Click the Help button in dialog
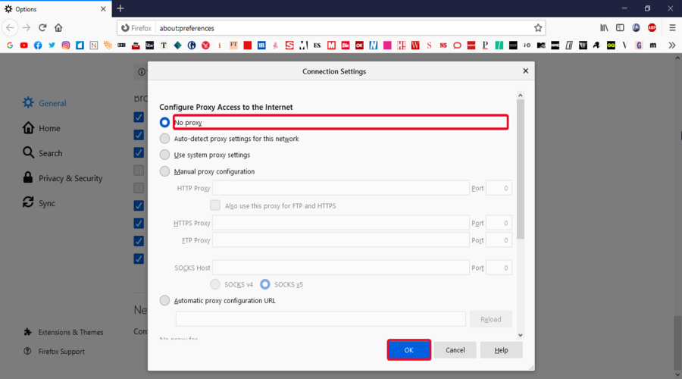682x379 pixels. click(x=501, y=350)
